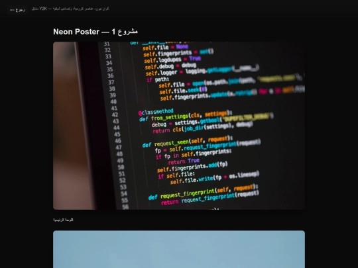Click the رجوع back button

click(x=18, y=10)
